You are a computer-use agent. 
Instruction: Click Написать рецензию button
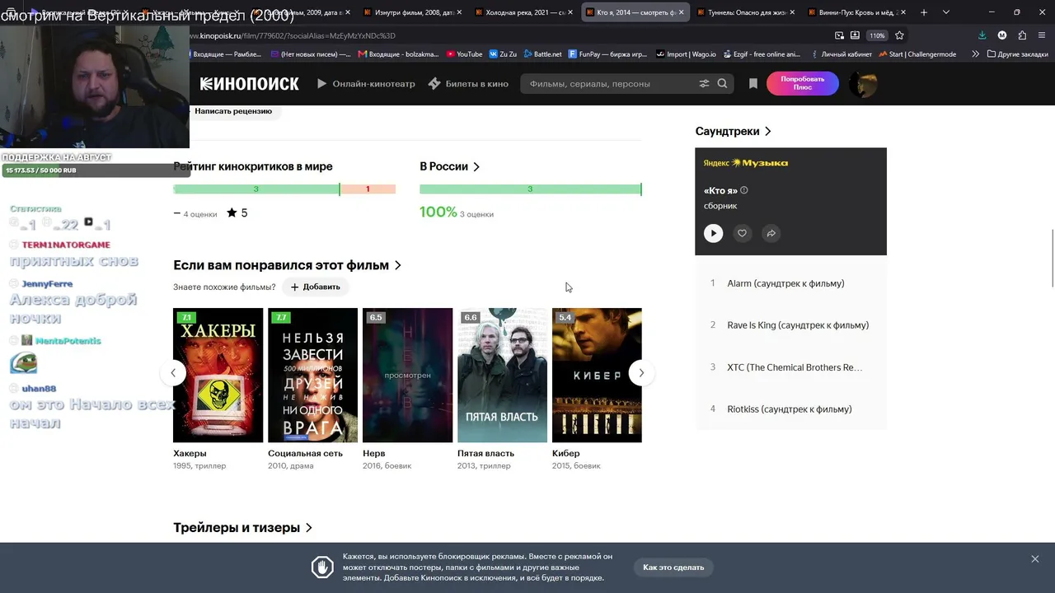point(233,111)
